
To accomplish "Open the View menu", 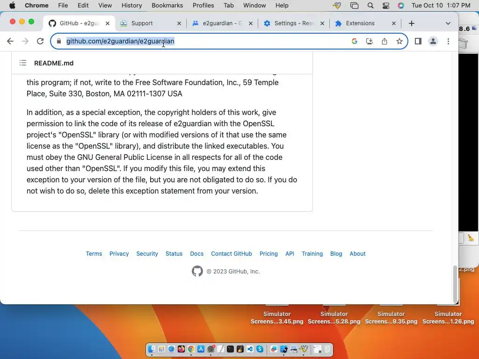I will pyautogui.click(x=105, y=6).
